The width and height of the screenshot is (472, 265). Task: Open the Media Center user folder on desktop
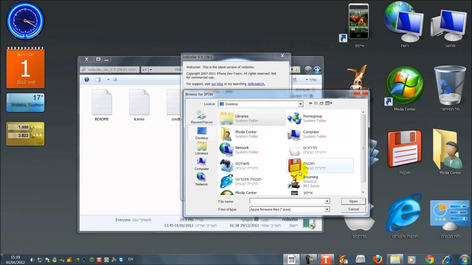coord(450,152)
